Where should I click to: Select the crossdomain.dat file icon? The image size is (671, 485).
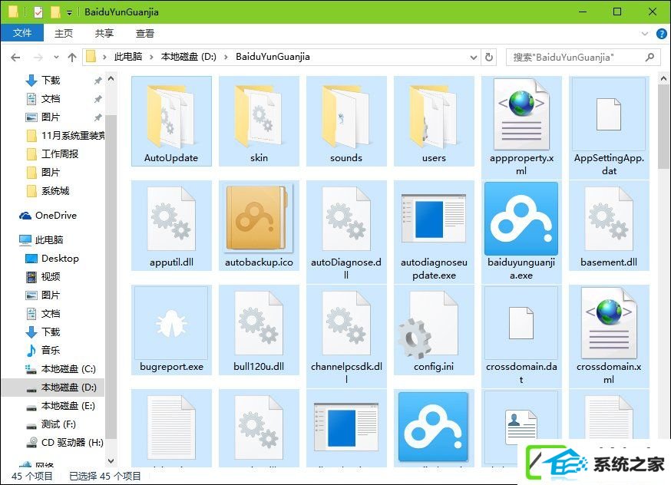click(521, 323)
